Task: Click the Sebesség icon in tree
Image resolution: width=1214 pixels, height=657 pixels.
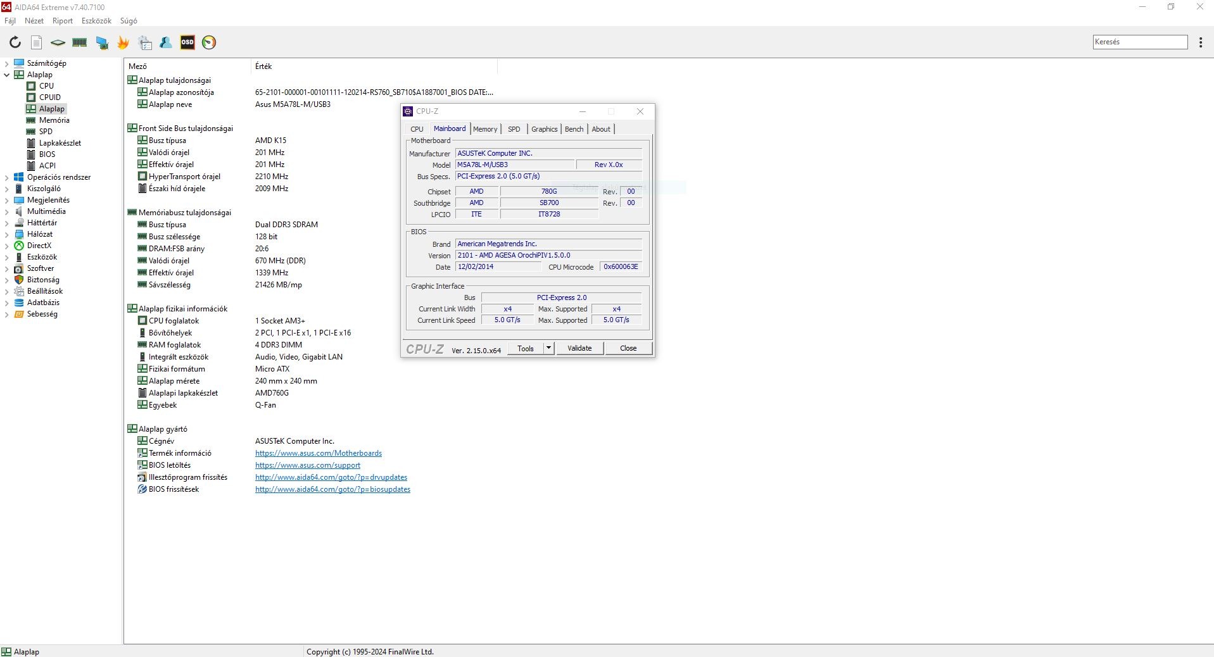Action: click(x=19, y=314)
